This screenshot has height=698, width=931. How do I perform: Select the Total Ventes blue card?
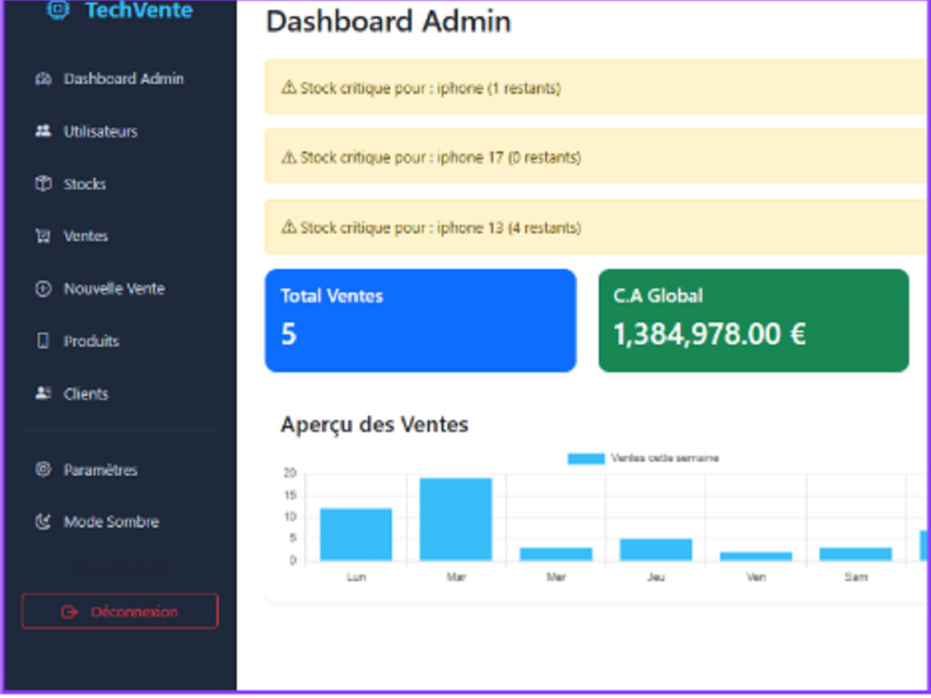[421, 320]
